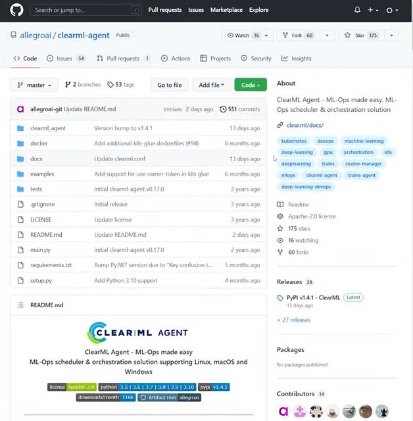Open the clearml_agent folder

click(x=48, y=128)
